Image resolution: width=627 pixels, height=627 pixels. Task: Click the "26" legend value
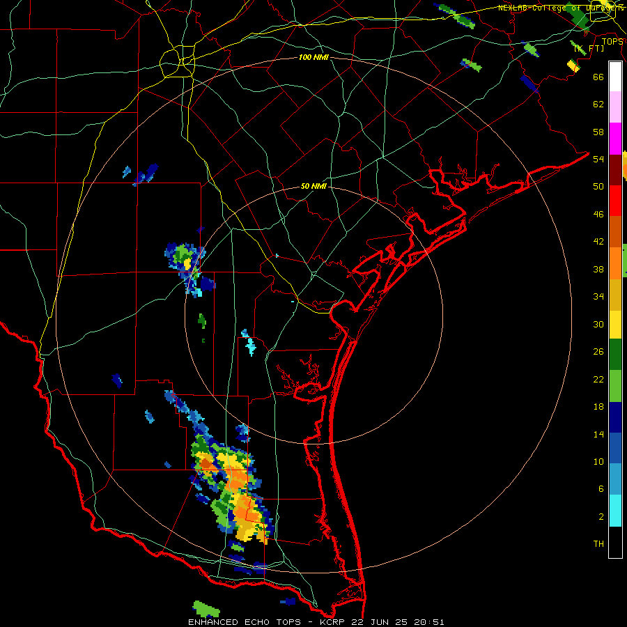[x=598, y=352]
